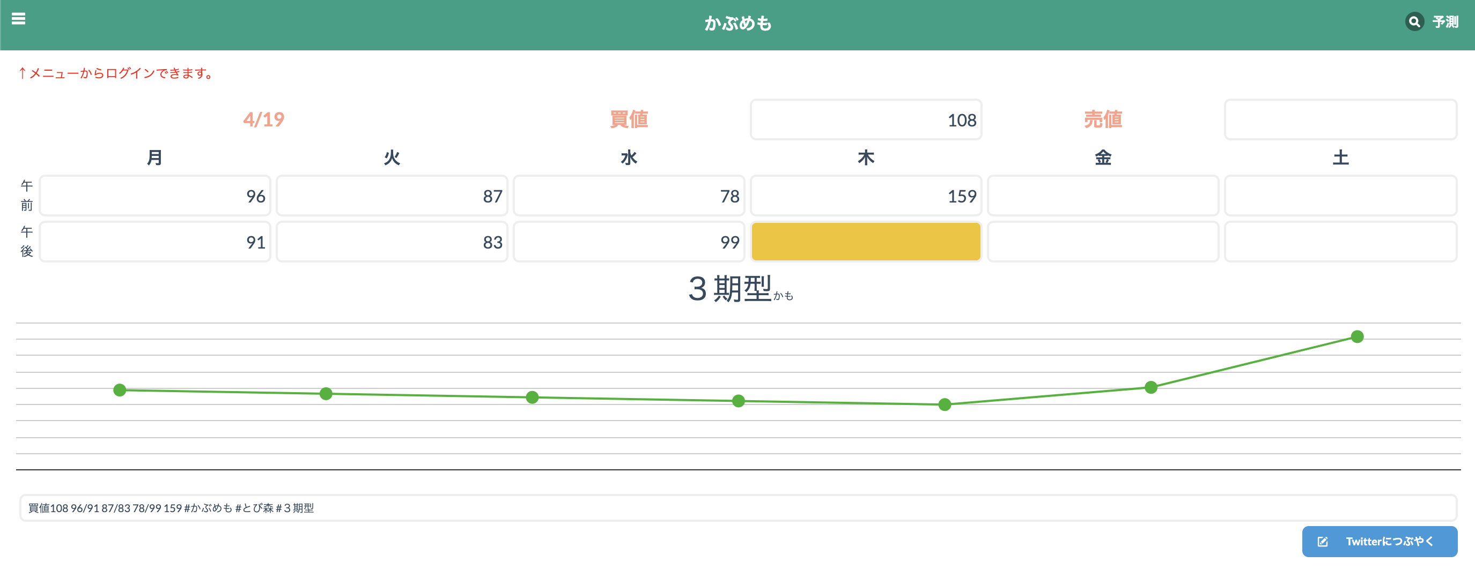This screenshot has width=1475, height=570.
Task: Click the tweet text box with hashtags
Action: (737, 508)
